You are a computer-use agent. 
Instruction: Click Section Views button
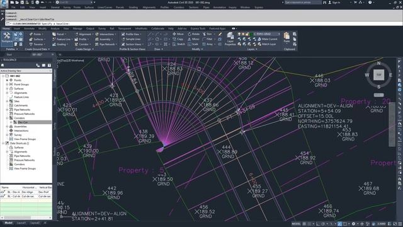(x=132, y=44)
